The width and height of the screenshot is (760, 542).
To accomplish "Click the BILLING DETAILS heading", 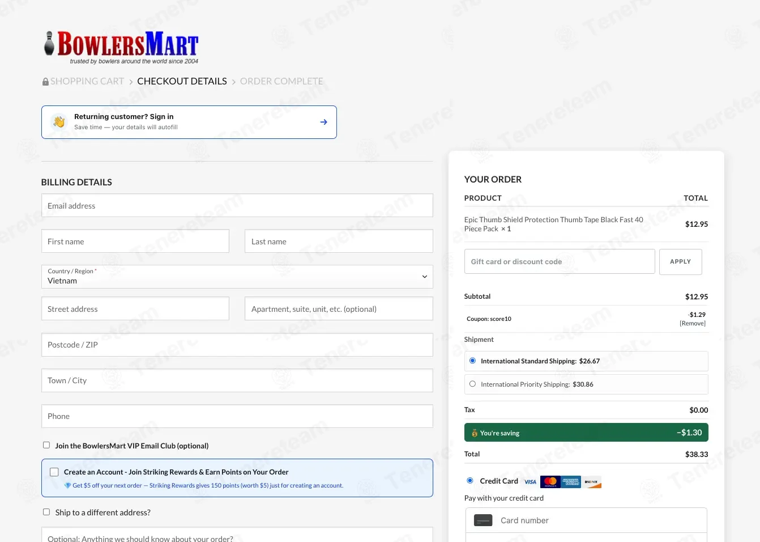I will pos(76,182).
